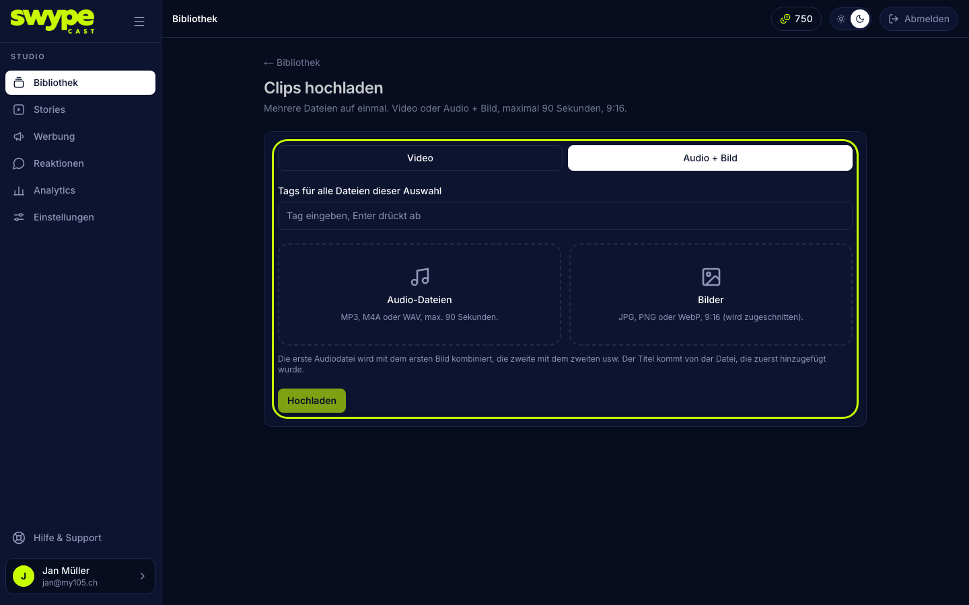
Task: Click the Clips hochladen heading
Action: (324, 88)
